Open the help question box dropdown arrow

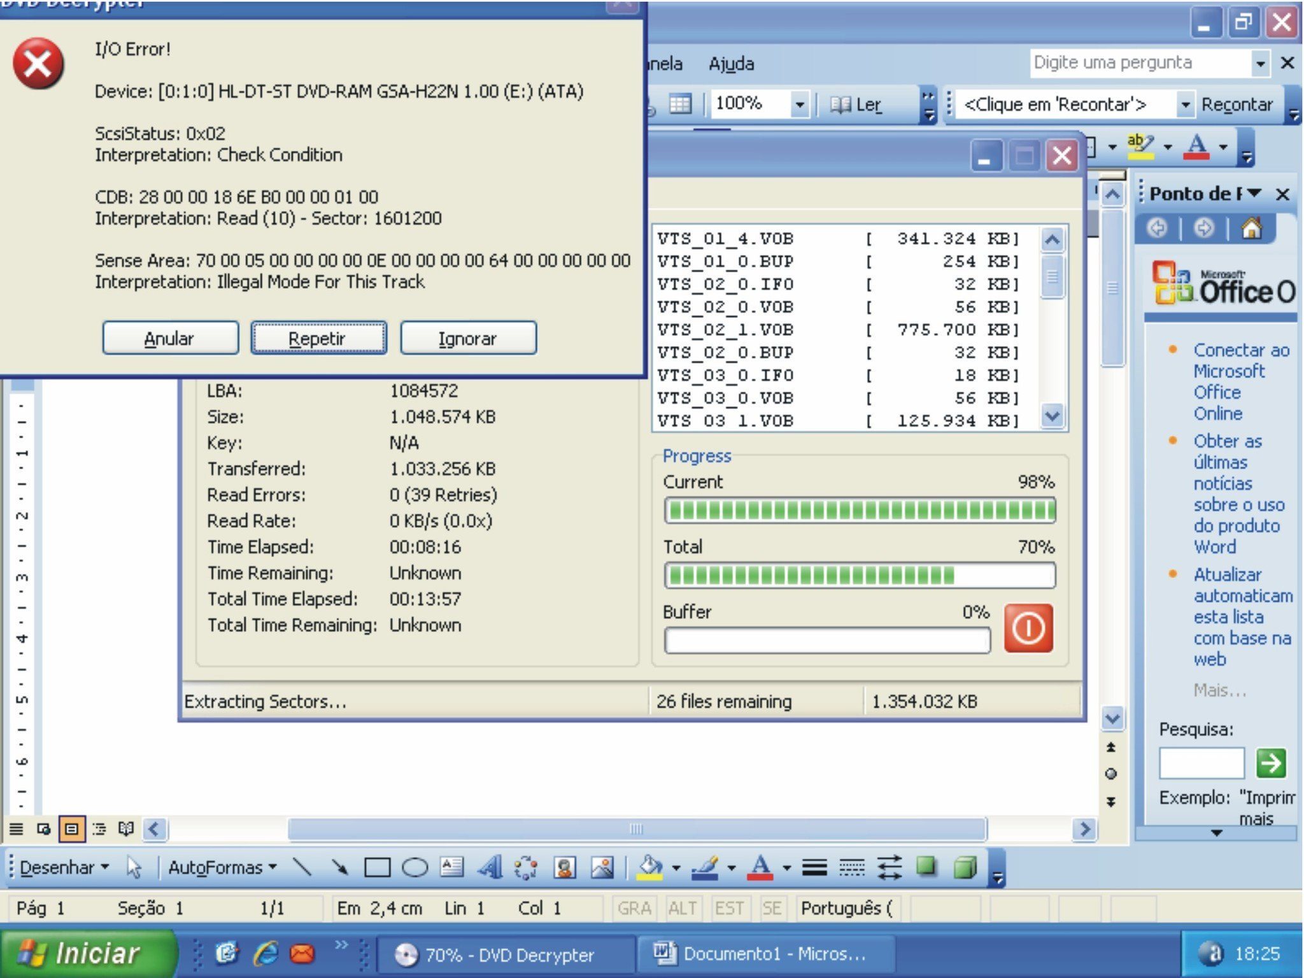[1260, 63]
